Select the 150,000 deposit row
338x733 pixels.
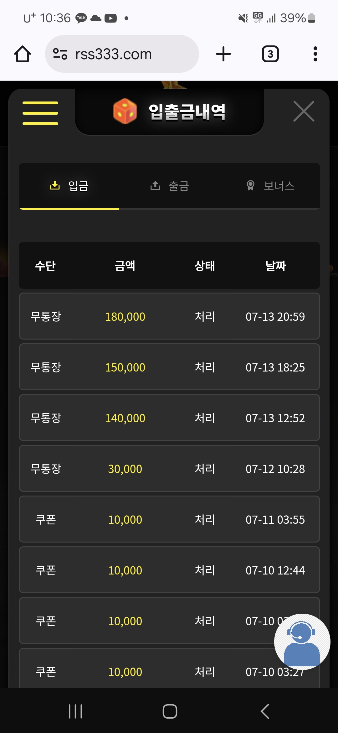pos(169,367)
